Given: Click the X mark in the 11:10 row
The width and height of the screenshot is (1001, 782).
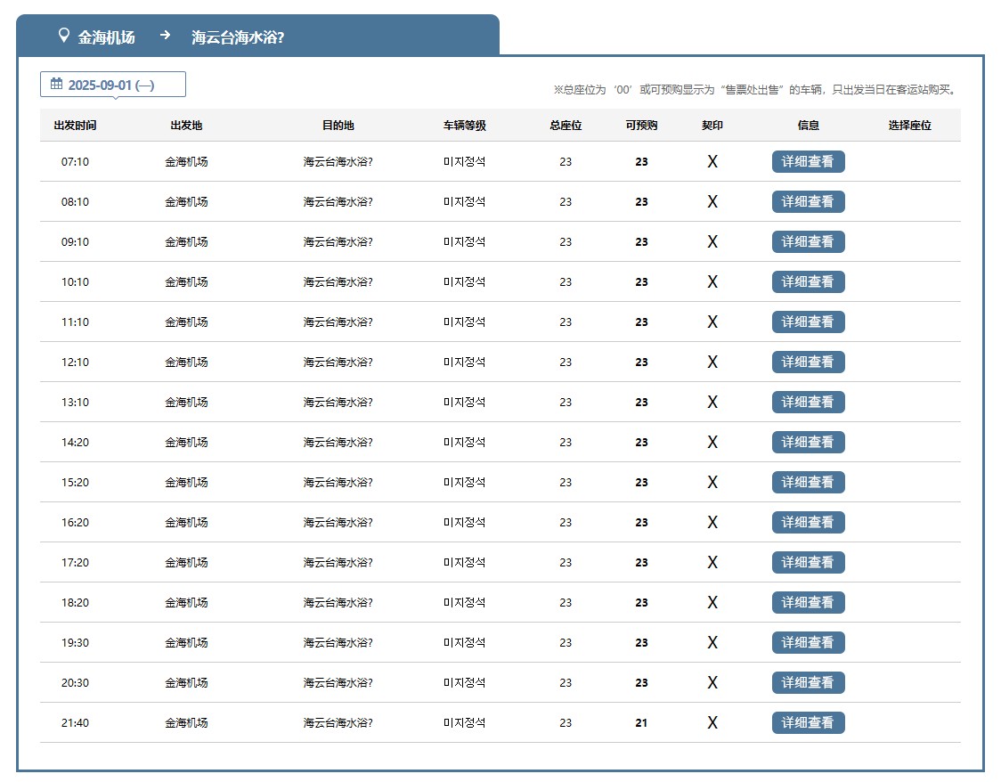Looking at the screenshot, I should tap(712, 322).
